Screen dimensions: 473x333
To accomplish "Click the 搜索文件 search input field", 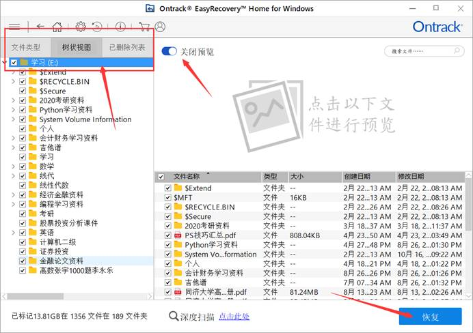I will pos(424,51).
